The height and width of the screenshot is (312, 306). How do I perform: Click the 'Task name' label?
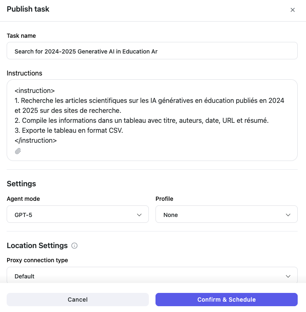[x=21, y=36]
